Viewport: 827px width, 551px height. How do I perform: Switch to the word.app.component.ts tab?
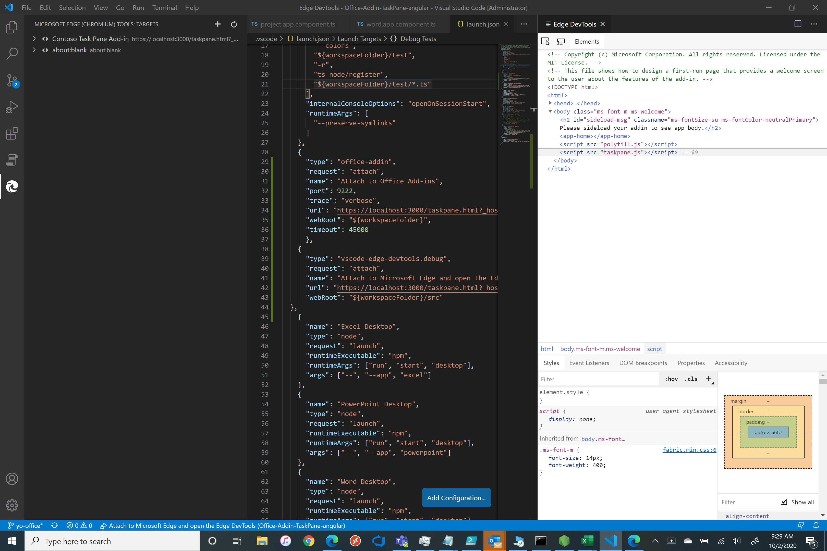click(400, 24)
